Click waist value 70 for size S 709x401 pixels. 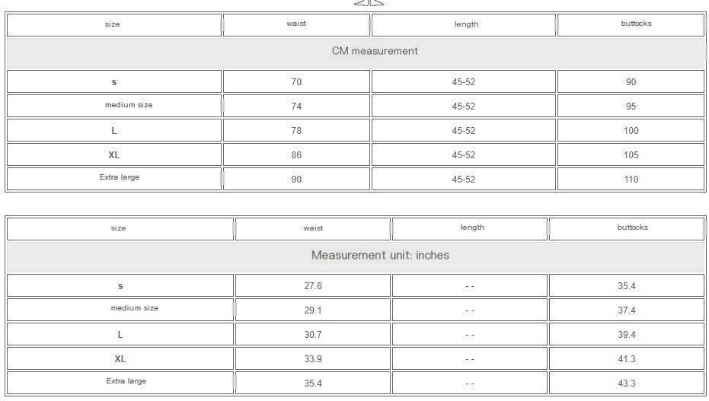[296, 82]
